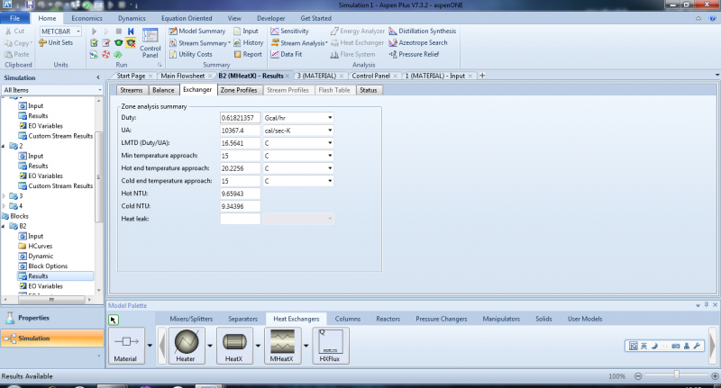The height and width of the screenshot is (388, 721).
Task: Open the Equation Oriented ribbon tab
Action: pos(186,18)
